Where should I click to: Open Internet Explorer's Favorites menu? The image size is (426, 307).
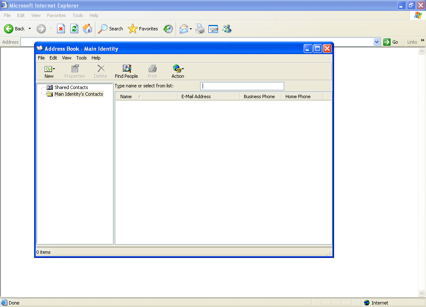57,15
